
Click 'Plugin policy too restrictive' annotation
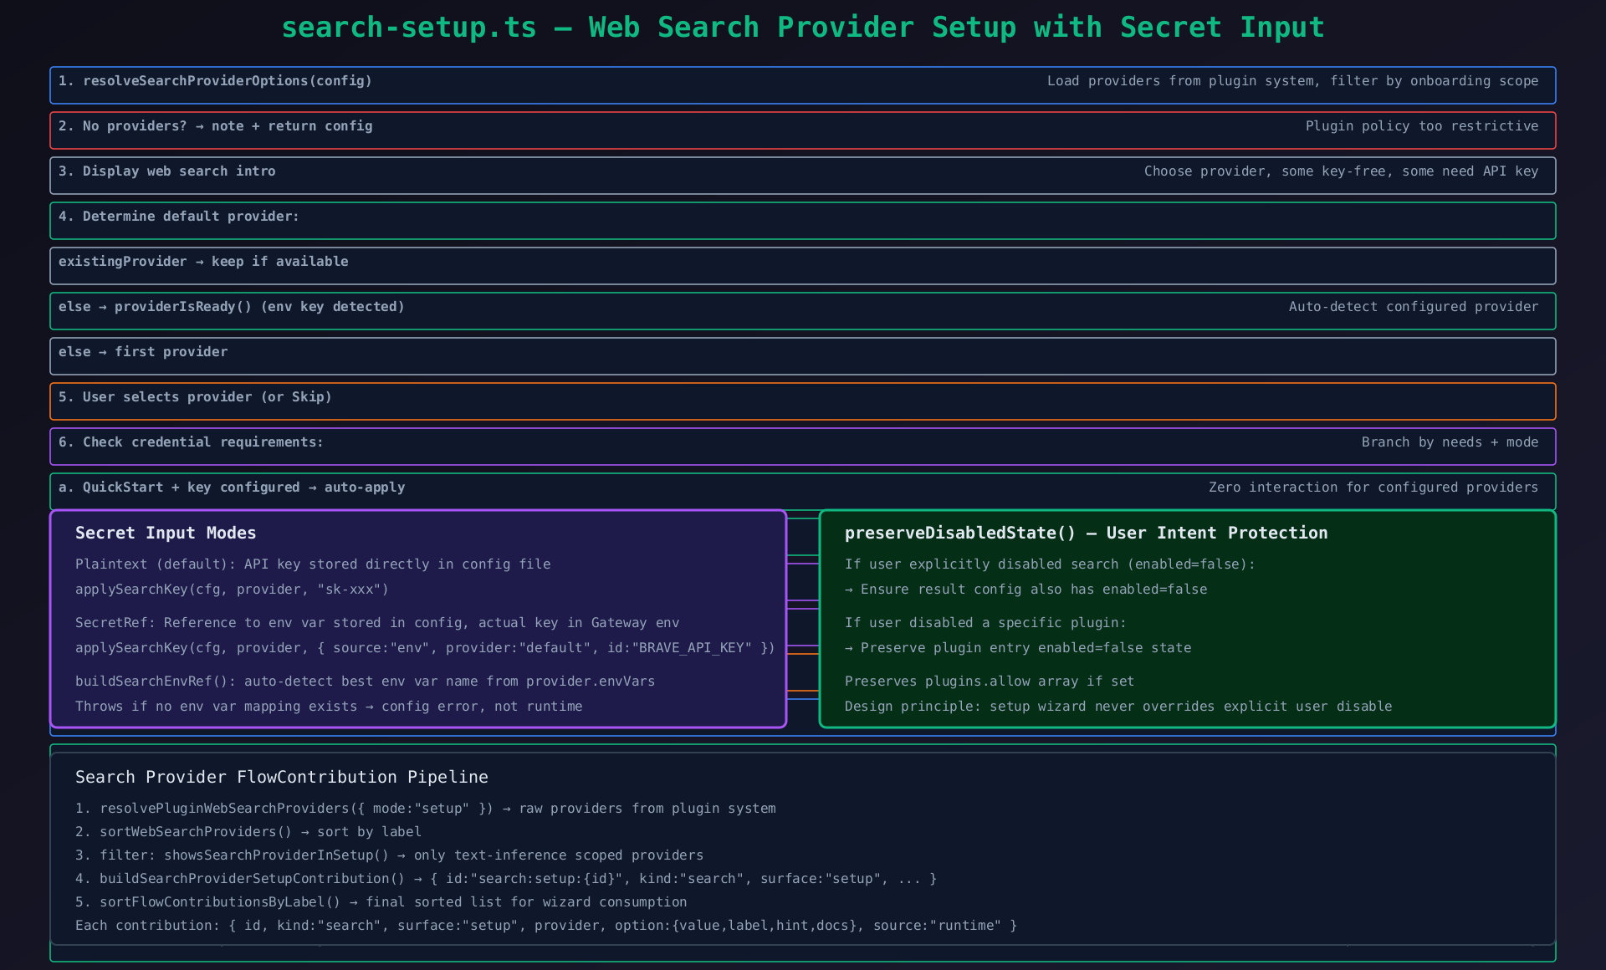(x=1421, y=126)
